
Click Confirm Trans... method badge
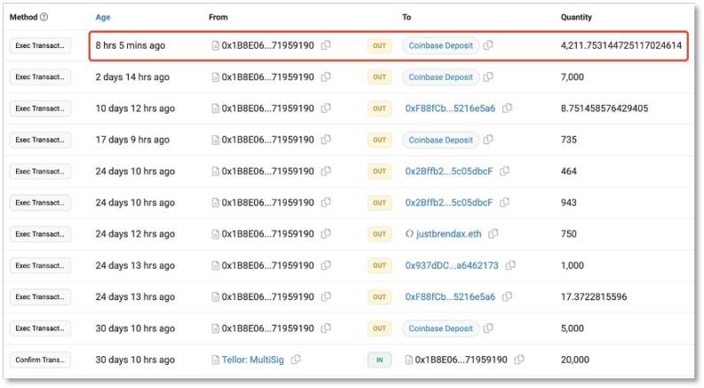(40, 360)
